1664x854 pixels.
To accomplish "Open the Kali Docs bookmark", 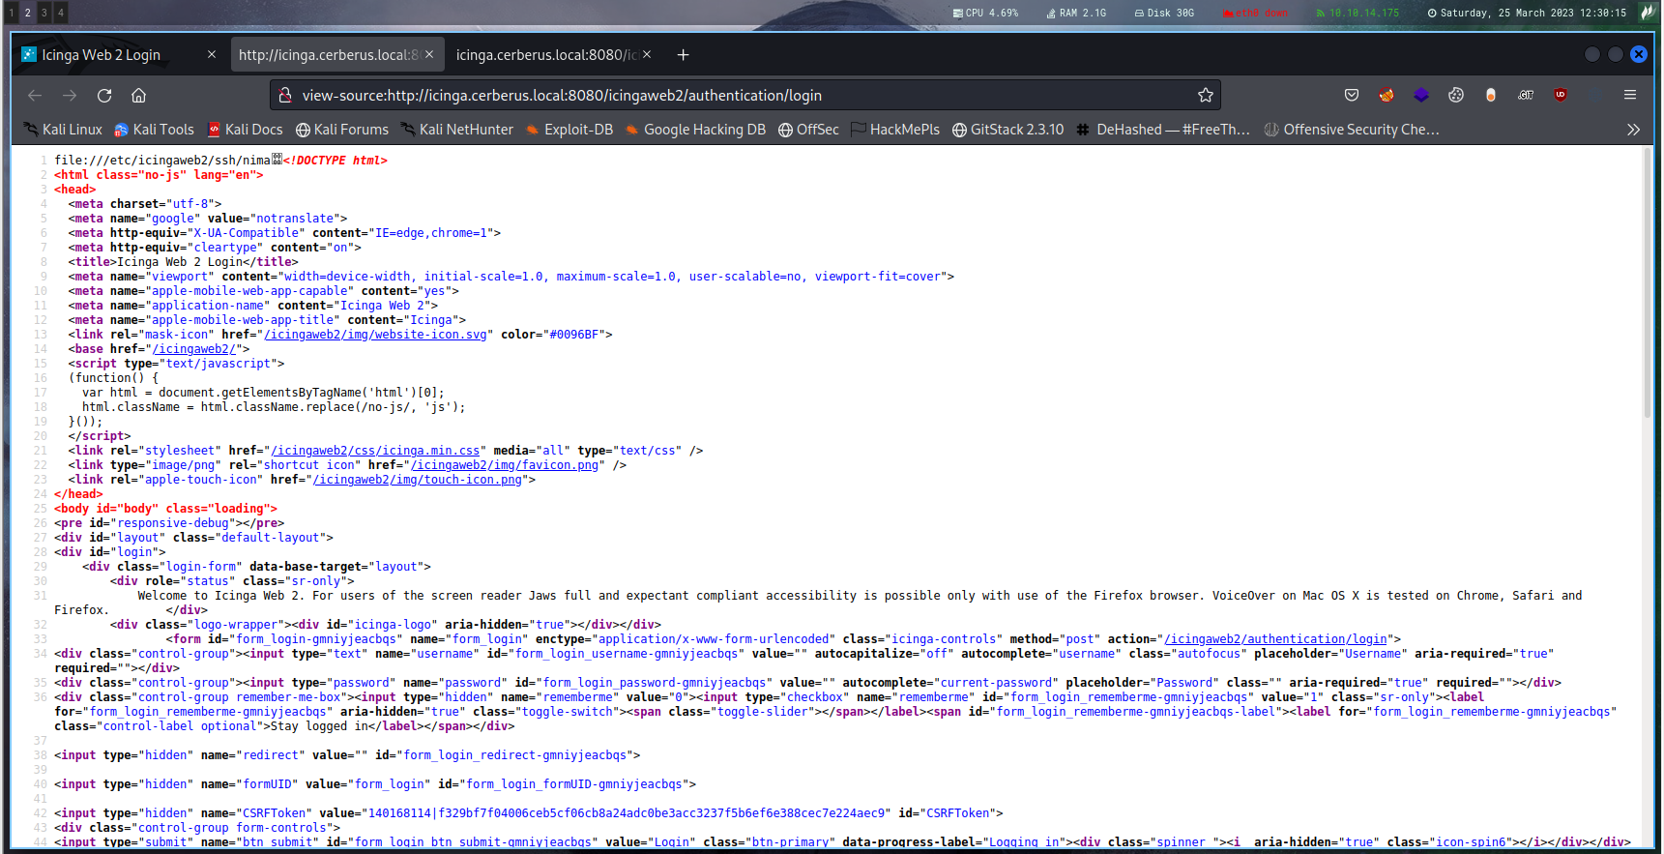I will tap(246, 130).
